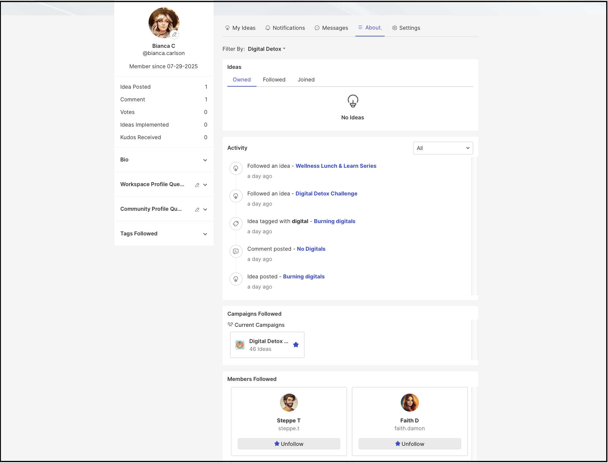Open Wellness Lunch & Learn Series link
The height and width of the screenshot is (463, 608).
(x=336, y=166)
